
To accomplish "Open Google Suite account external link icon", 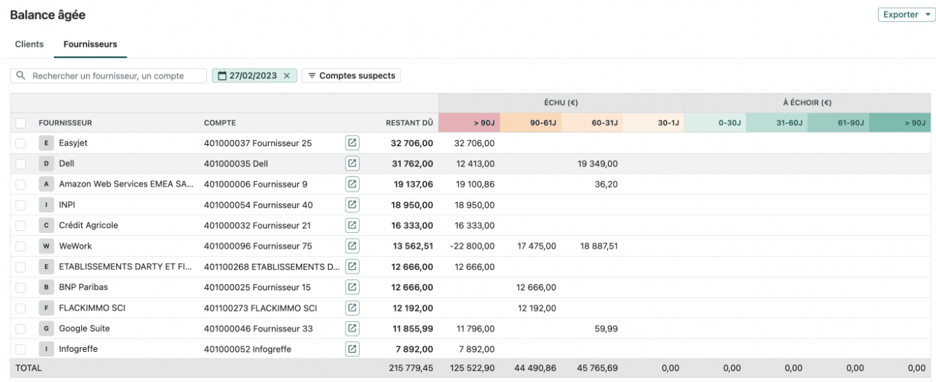I will 352,328.
